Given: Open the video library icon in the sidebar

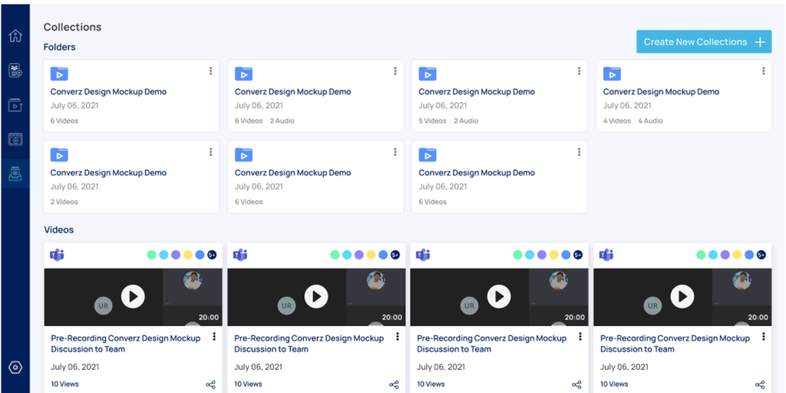Looking at the screenshot, I should (x=15, y=105).
